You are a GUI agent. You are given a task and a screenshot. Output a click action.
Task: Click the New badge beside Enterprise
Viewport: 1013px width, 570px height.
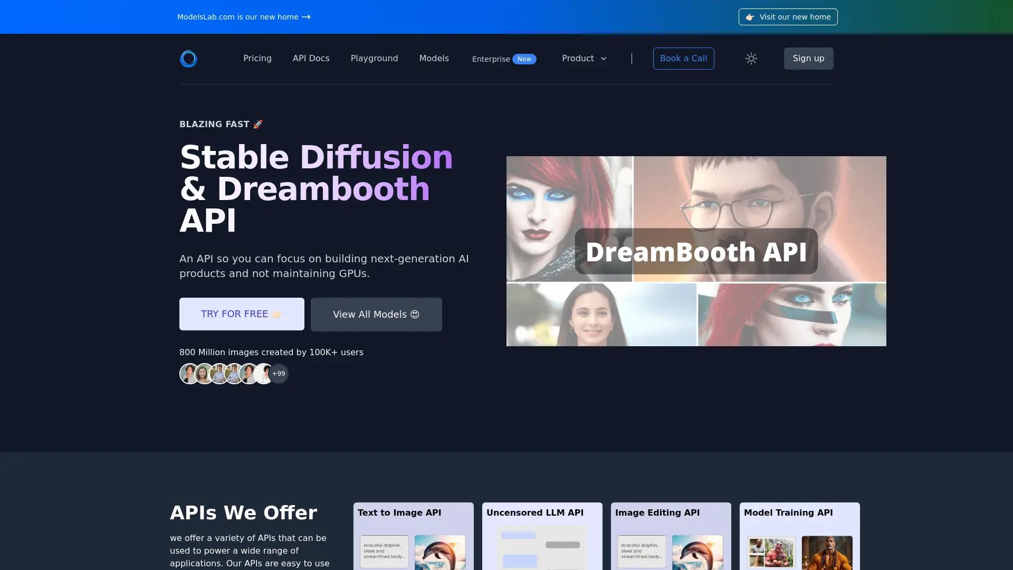(x=524, y=59)
